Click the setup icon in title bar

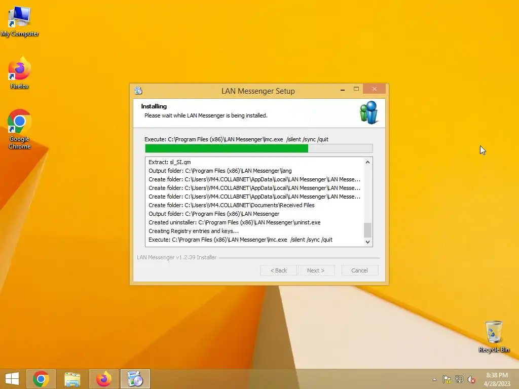[x=138, y=90]
